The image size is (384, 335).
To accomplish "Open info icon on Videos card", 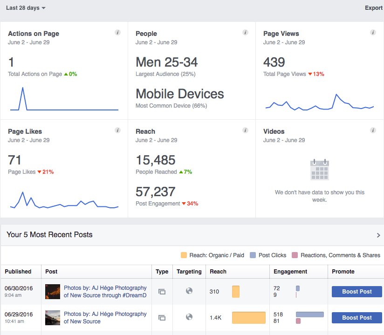I will click(373, 130).
